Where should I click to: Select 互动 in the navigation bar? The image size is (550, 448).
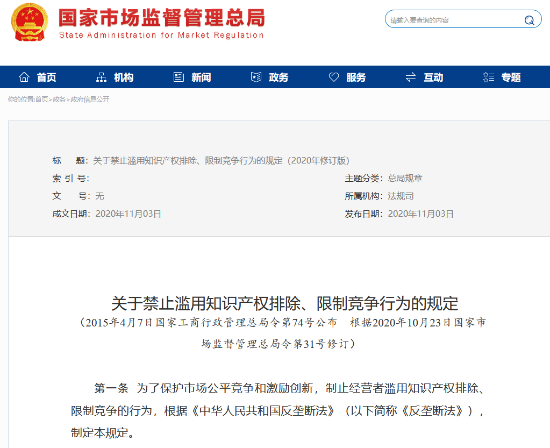coord(433,77)
